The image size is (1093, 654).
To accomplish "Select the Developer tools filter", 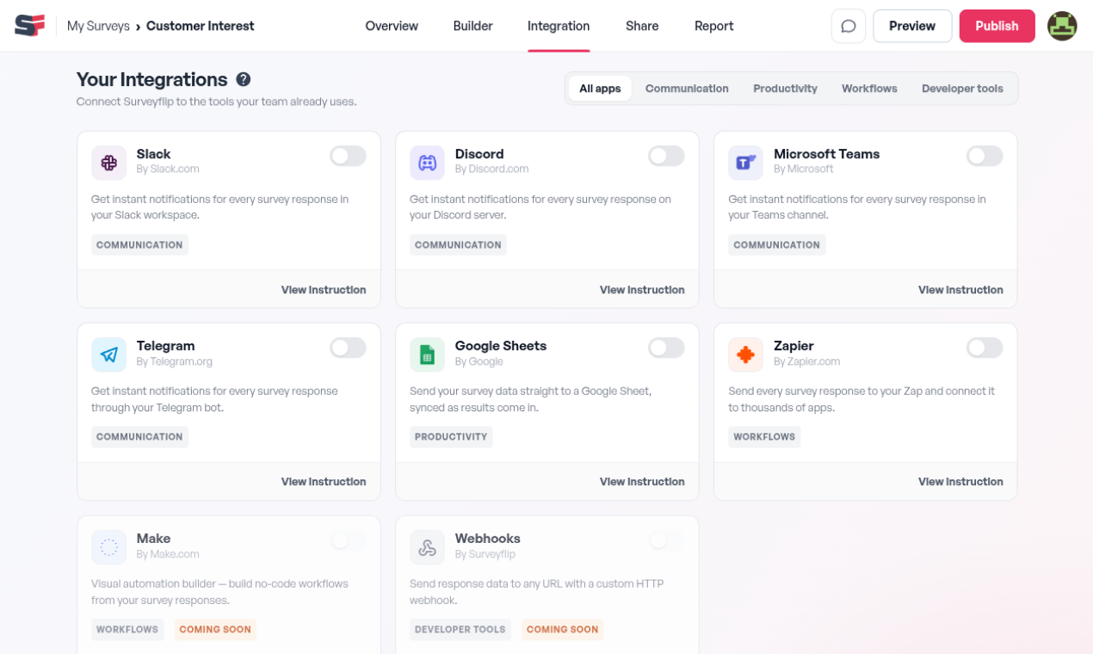I will pos(962,89).
